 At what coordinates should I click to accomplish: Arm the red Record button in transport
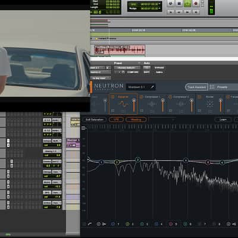[x=196, y=4]
